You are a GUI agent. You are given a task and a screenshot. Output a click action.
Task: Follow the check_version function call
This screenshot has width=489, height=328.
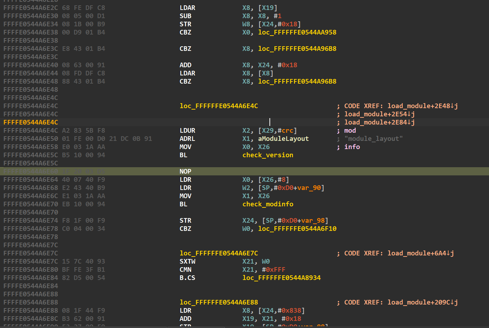pyautogui.click(x=268, y=155)
